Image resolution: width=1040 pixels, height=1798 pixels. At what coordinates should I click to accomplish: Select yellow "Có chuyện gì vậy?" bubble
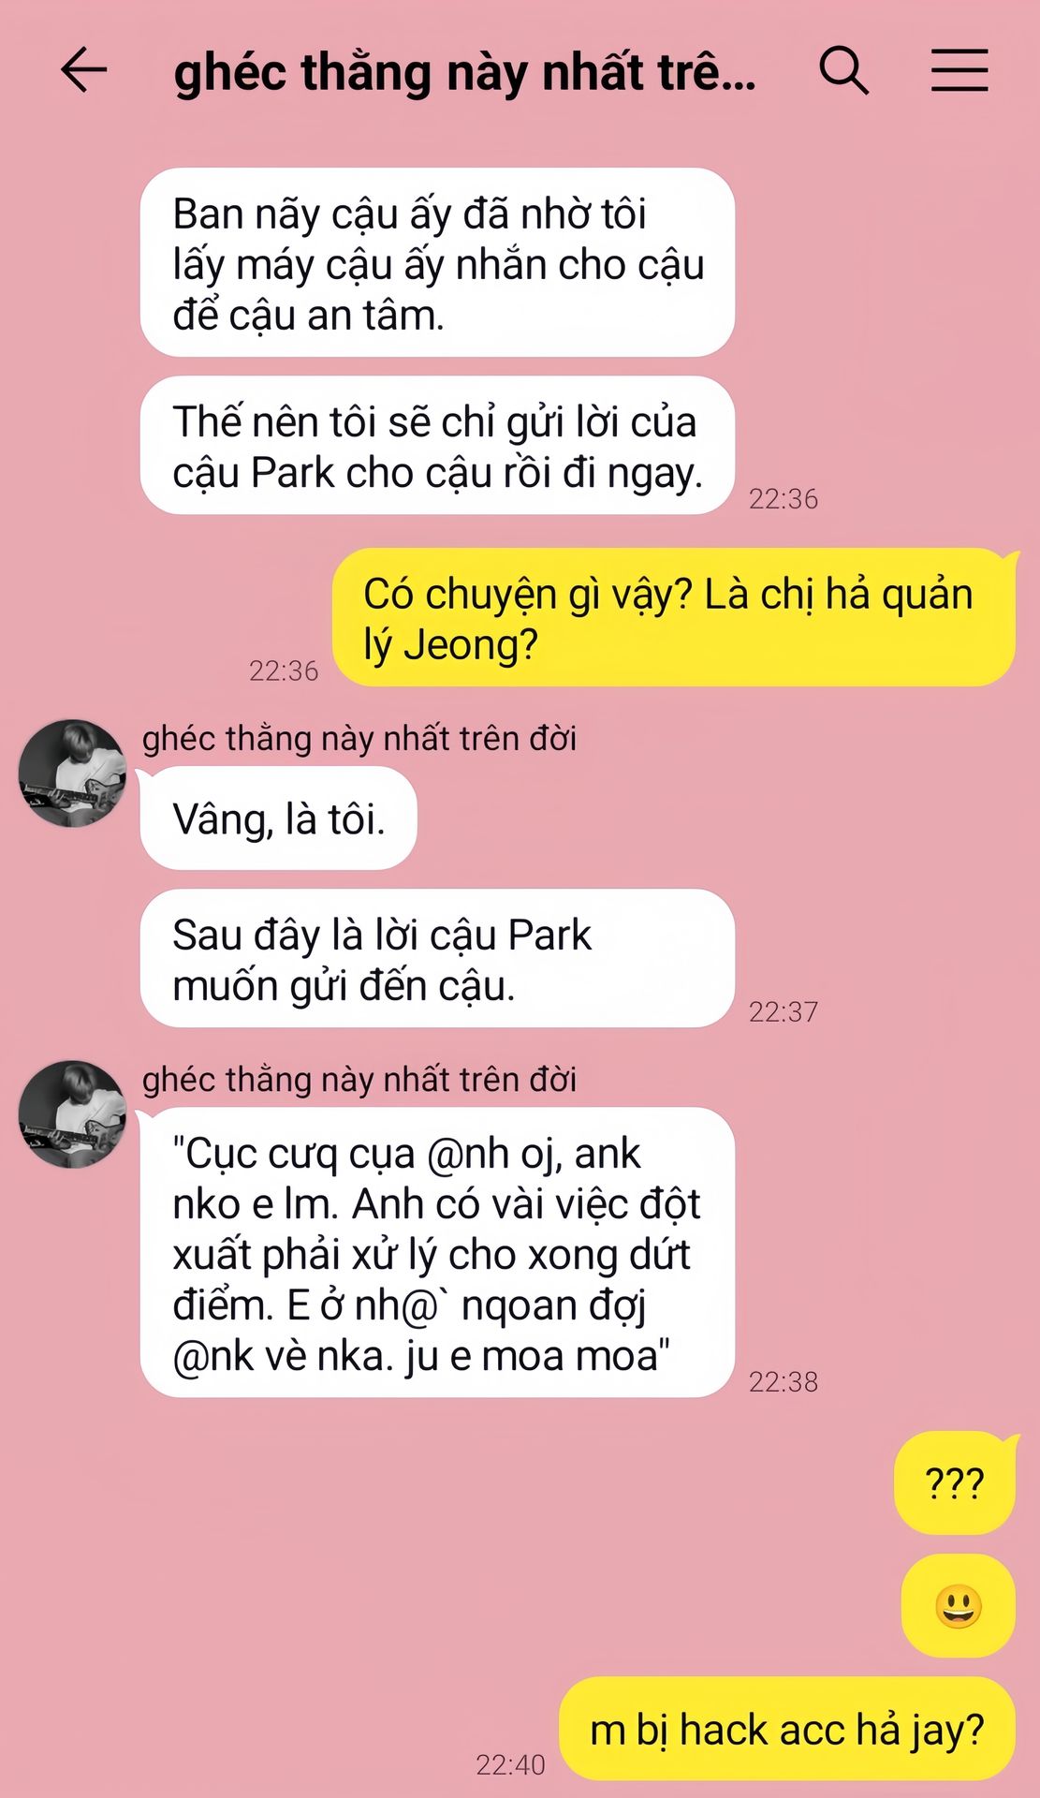tap(674, 617)
